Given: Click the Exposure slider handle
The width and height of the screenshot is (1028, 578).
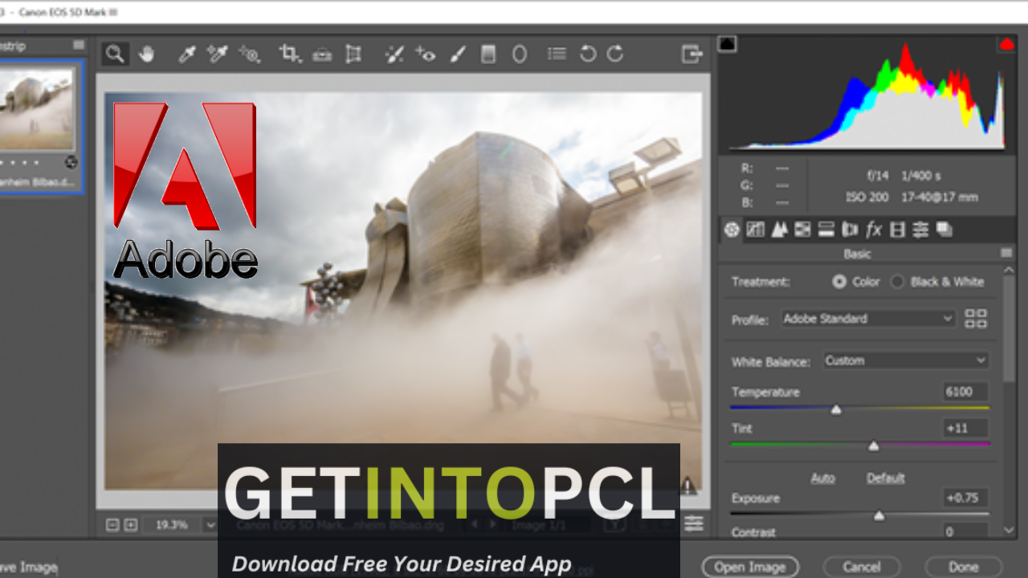Looking at the screenshot, I should coord(879,516).
